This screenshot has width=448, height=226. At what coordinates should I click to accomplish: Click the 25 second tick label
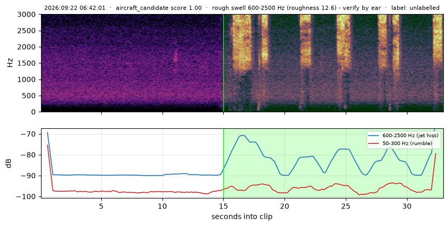[346, 206]
